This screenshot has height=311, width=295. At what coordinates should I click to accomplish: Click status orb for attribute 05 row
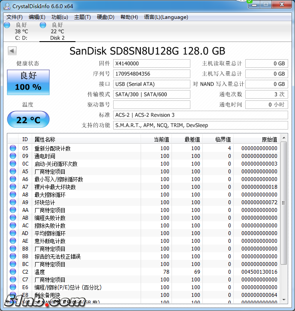[13, 148]
